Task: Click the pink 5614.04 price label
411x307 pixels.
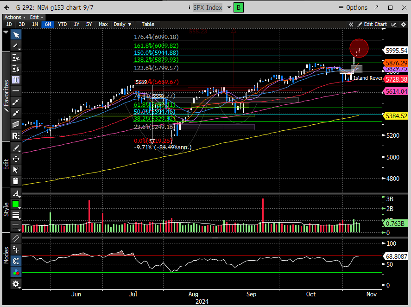Action: tap(396, 91)
